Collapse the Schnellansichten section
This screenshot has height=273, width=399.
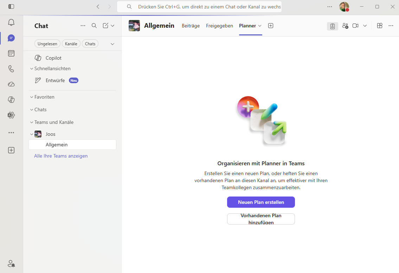tap(32, 69)
